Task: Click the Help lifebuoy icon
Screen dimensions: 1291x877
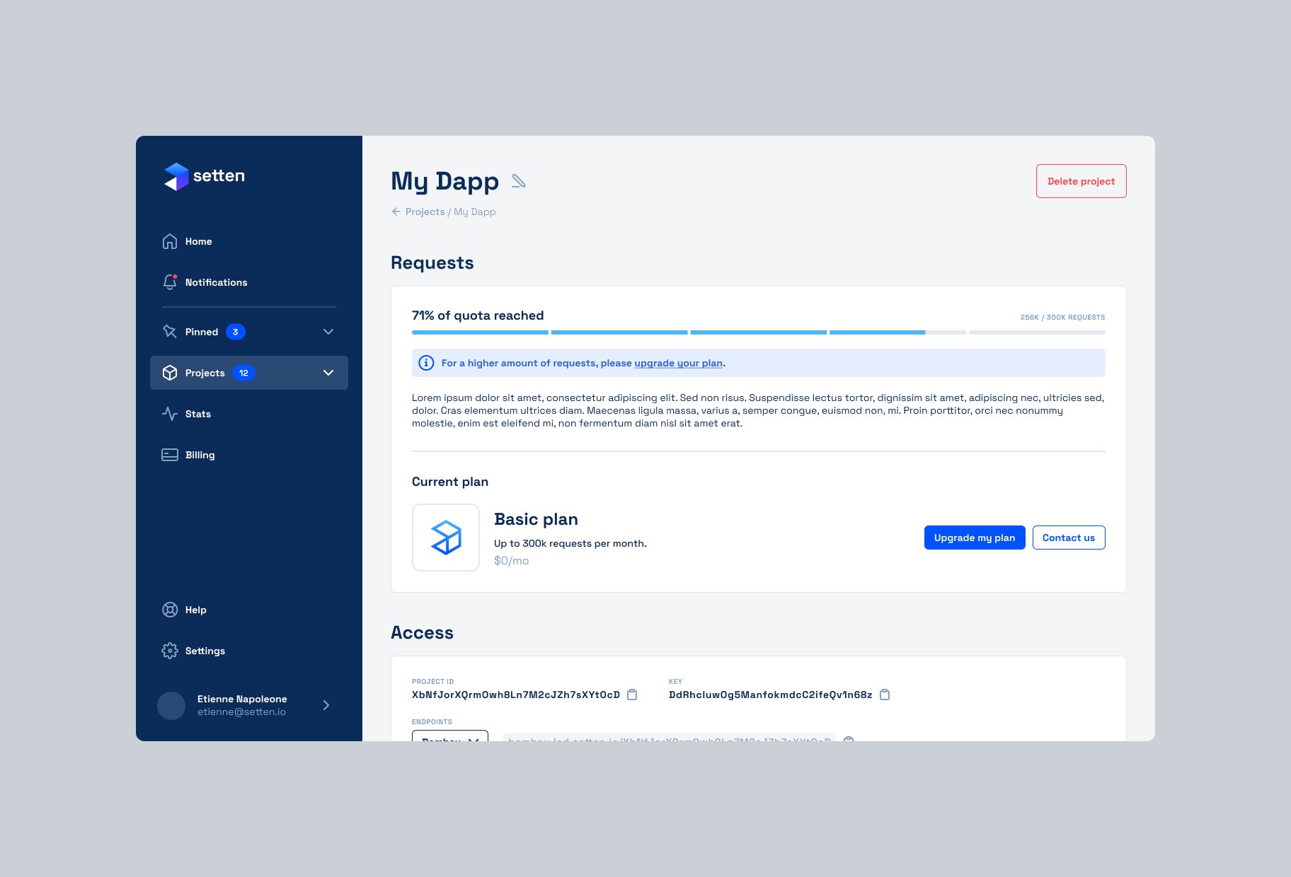Action: click(x=170, y=610)
